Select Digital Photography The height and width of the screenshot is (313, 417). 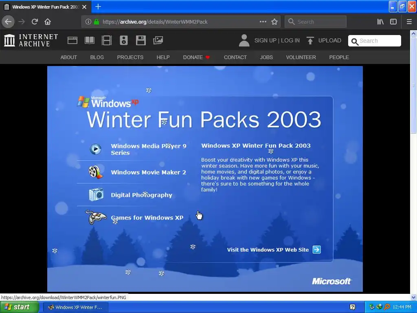[141, 195]
